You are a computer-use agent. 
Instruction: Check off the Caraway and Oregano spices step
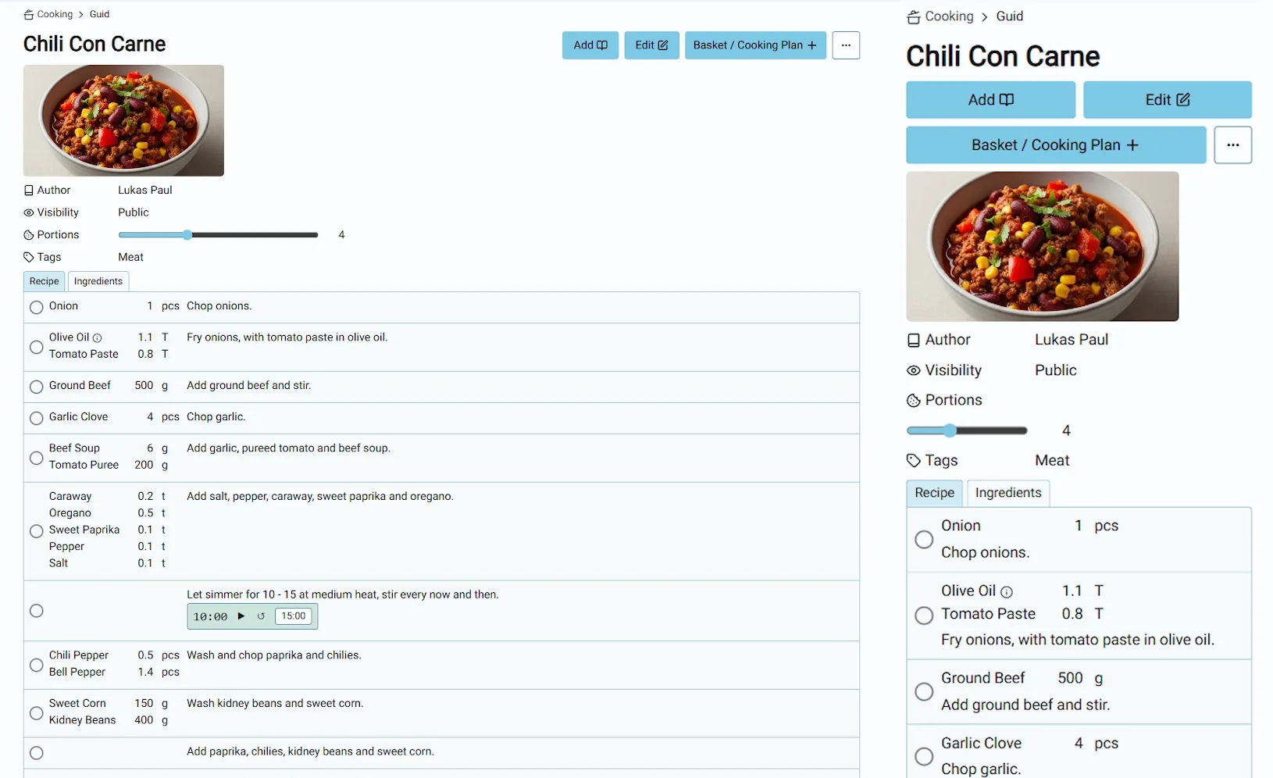point(36,531)
